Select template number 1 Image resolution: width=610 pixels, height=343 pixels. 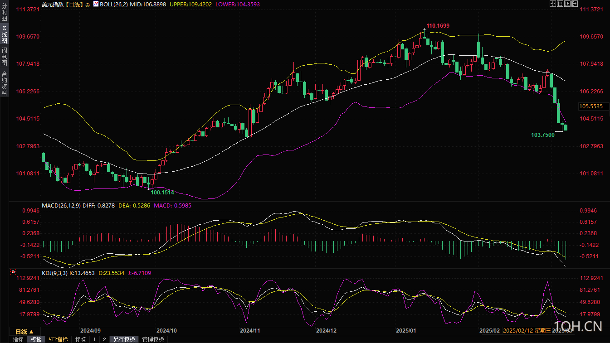coord(94,339)
